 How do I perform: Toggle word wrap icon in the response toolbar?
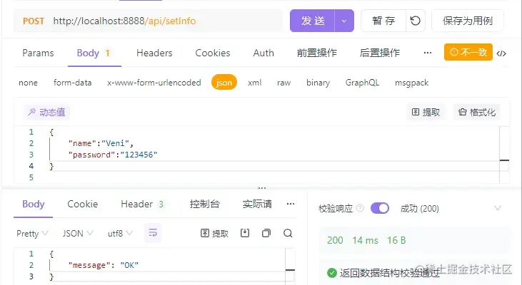(153, 233)
